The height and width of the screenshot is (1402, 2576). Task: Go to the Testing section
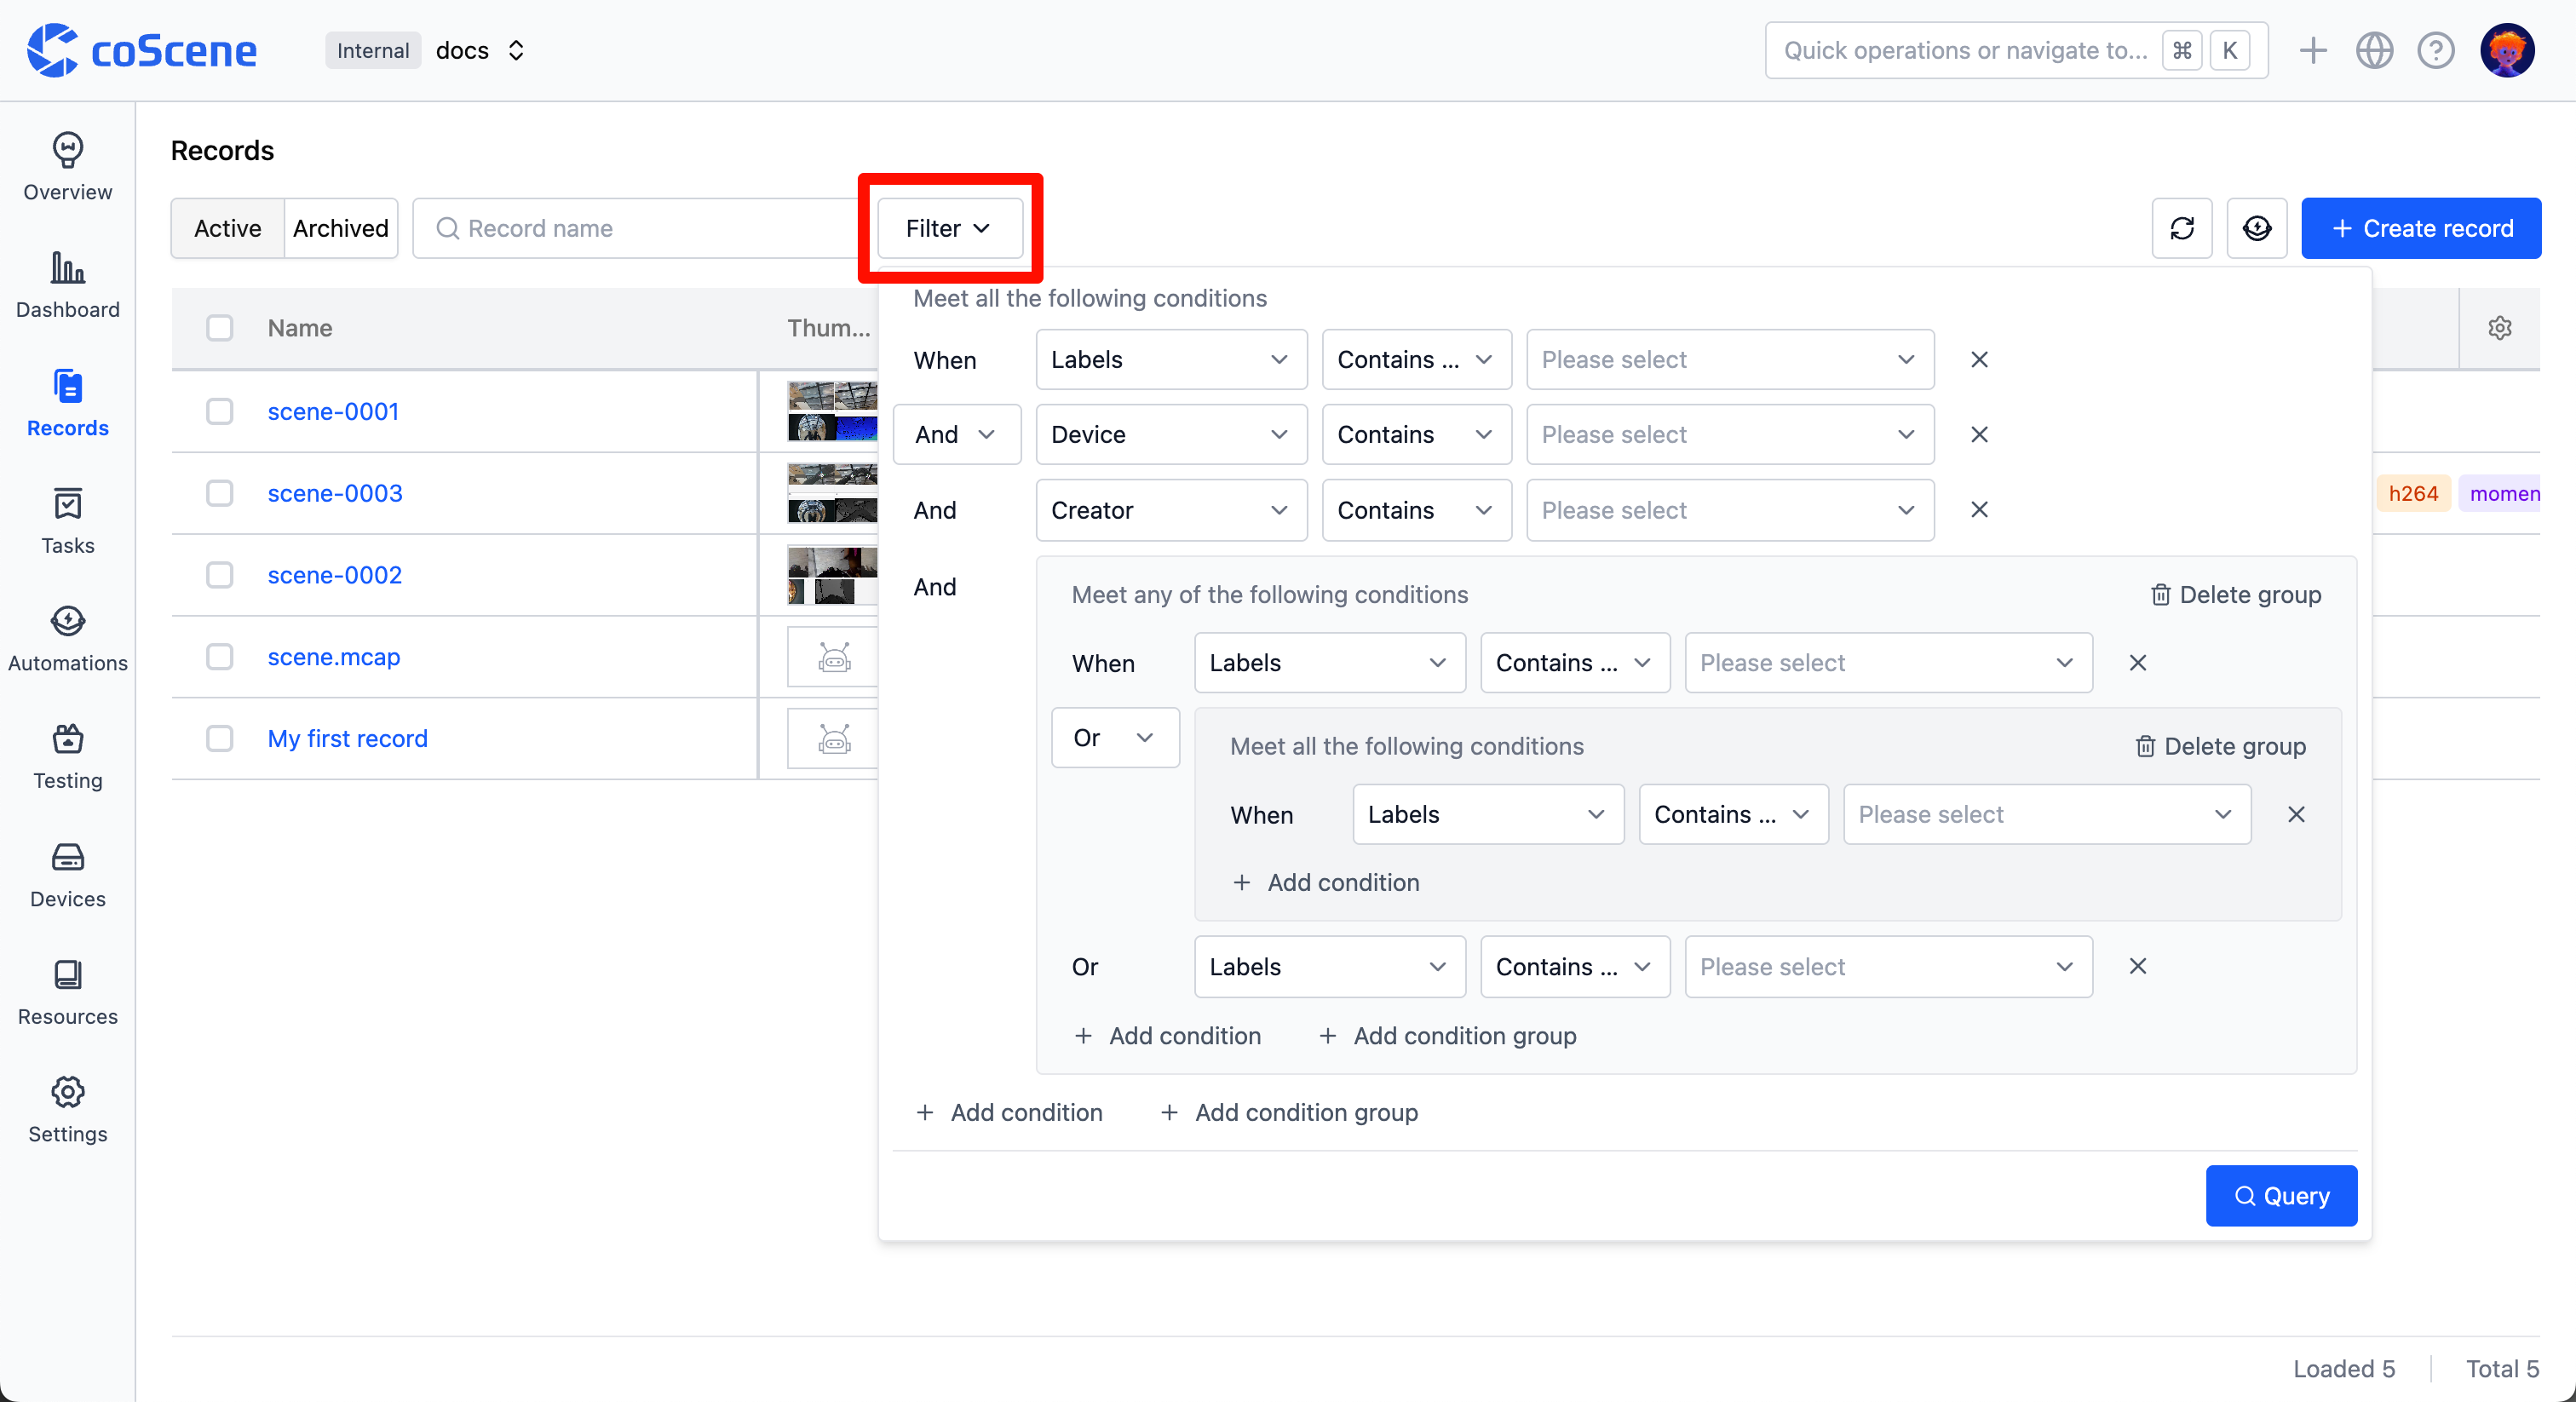tap(67, 756)
